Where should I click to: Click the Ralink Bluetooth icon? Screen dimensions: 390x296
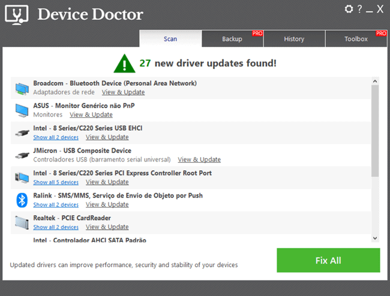(x=22, y=200)
